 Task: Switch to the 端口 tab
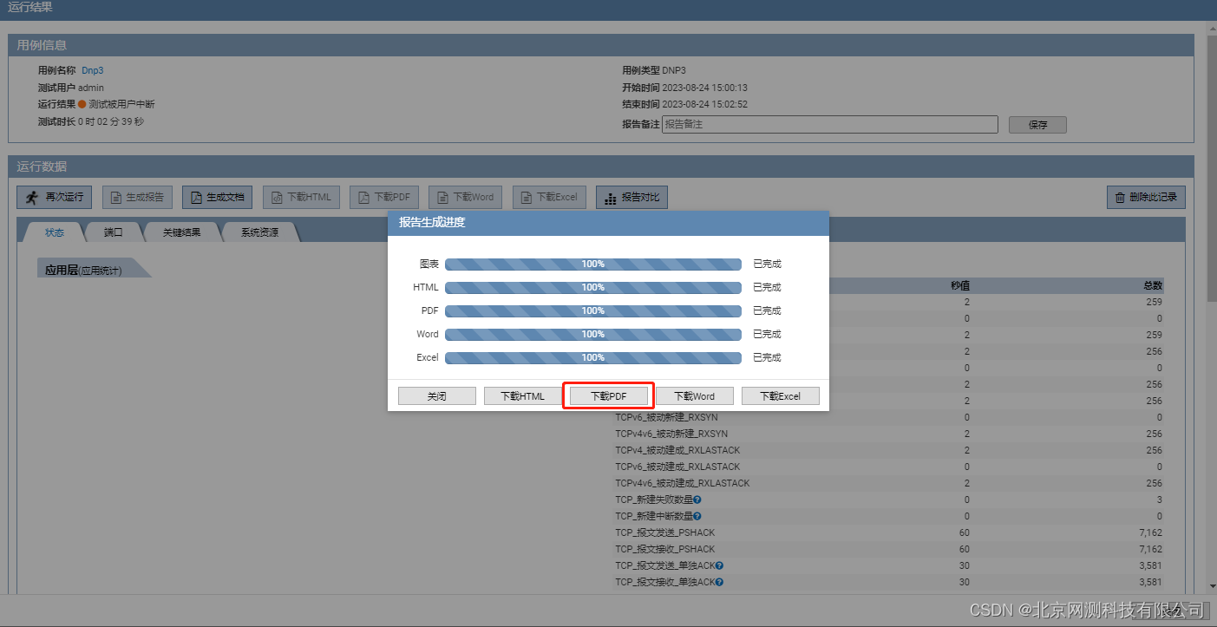(112, 232)
